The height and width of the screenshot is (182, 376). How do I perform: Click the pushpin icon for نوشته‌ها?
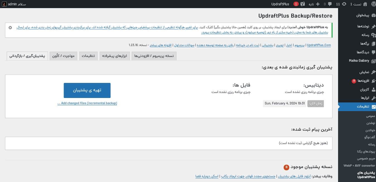(373, 26)
